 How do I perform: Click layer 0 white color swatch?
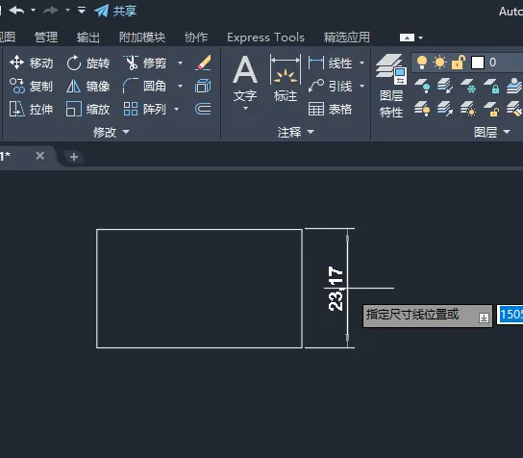[x=477, y=63]
